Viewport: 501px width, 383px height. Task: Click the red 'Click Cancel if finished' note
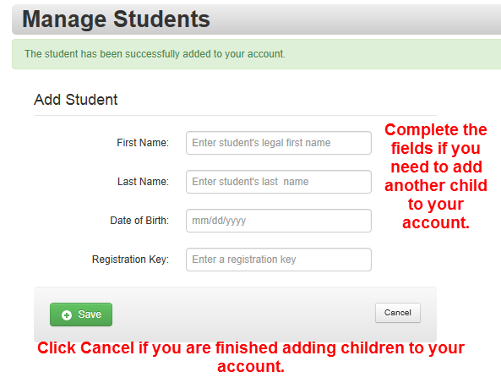(251, 357)
